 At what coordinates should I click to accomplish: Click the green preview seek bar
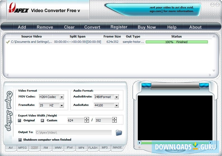coord(175,143)
